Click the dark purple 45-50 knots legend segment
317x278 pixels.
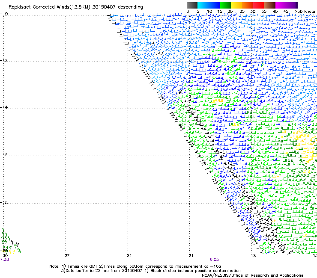click(x=292, y=5)
